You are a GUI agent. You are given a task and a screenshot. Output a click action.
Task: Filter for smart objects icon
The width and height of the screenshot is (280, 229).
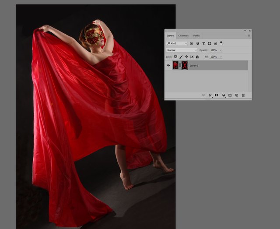215,43
